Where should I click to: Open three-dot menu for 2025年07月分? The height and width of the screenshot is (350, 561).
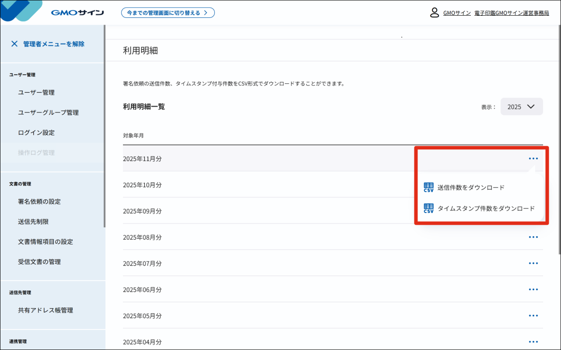pos(533,263)
